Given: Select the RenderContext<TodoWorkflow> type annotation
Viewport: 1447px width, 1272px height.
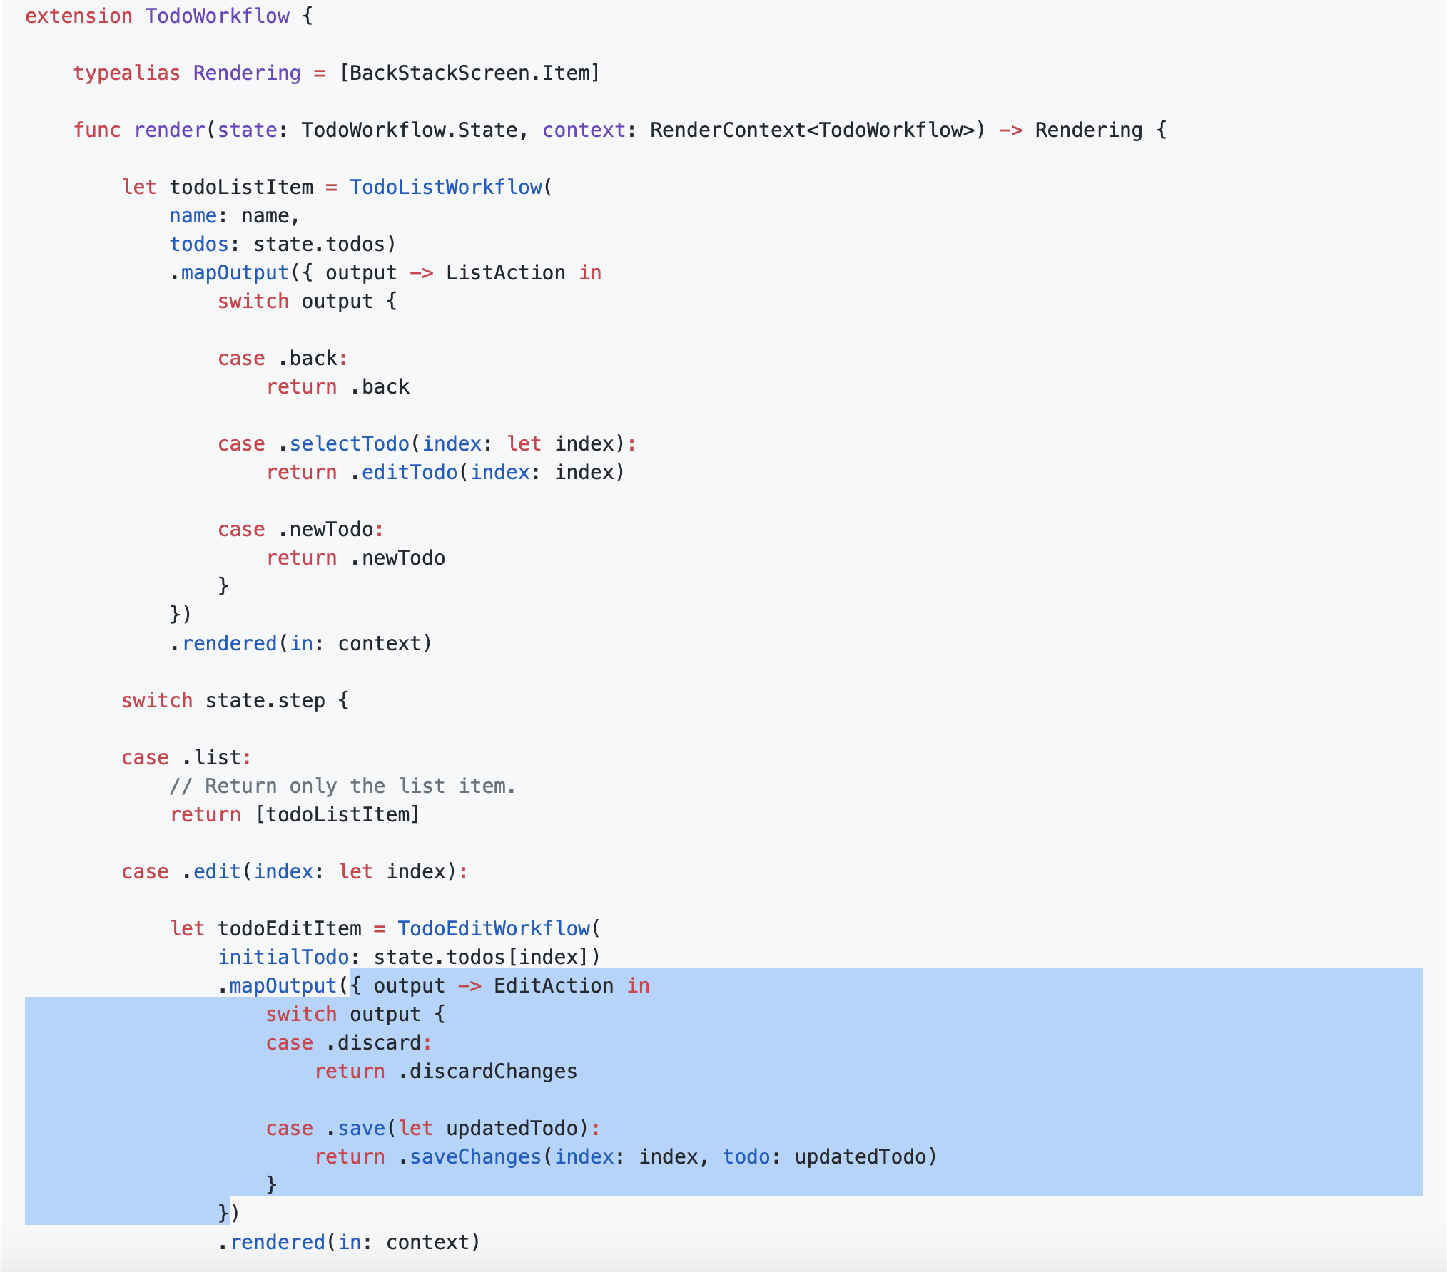Looking at the screenshot, I should [x=813, y=130].
